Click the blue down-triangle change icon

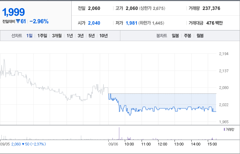tap(18, 21)
